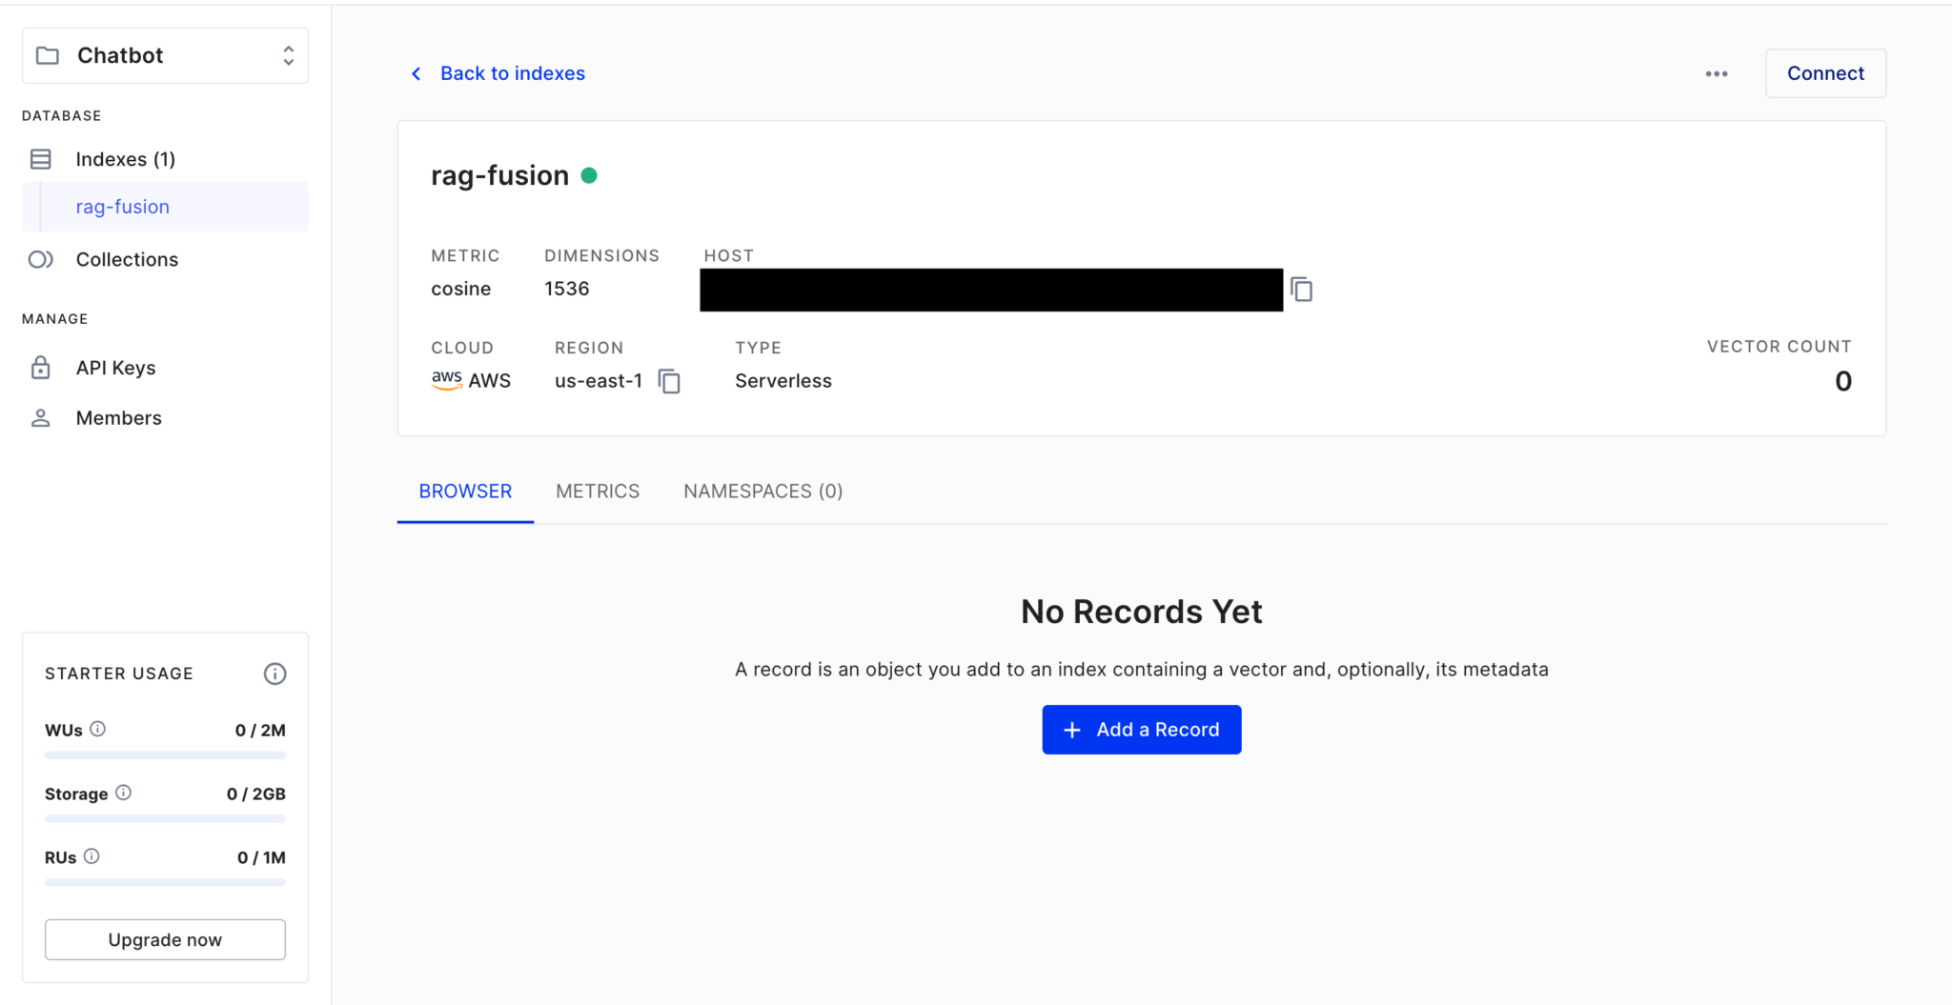The height and width of the screenshot is (1005, 1952).
Task: Open the Members page
Action: 118,418
